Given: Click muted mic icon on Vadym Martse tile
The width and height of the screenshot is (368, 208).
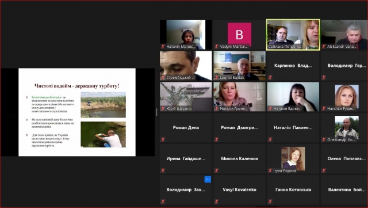Looking at the screenshot, I should click(x=216, y=46).
